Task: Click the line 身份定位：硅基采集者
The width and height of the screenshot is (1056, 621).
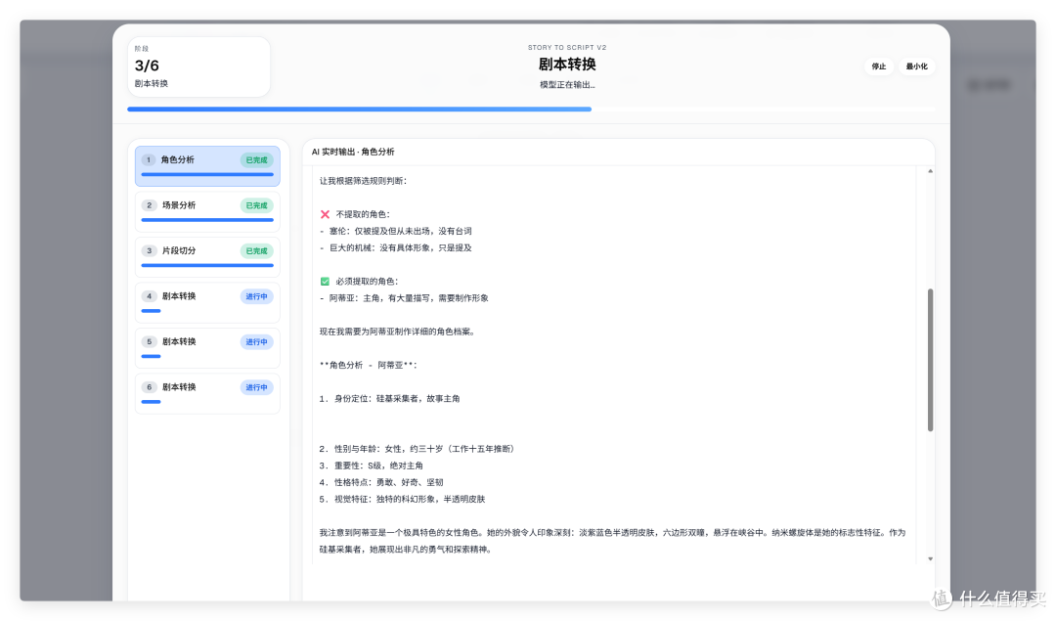Action: coord(389,399)
